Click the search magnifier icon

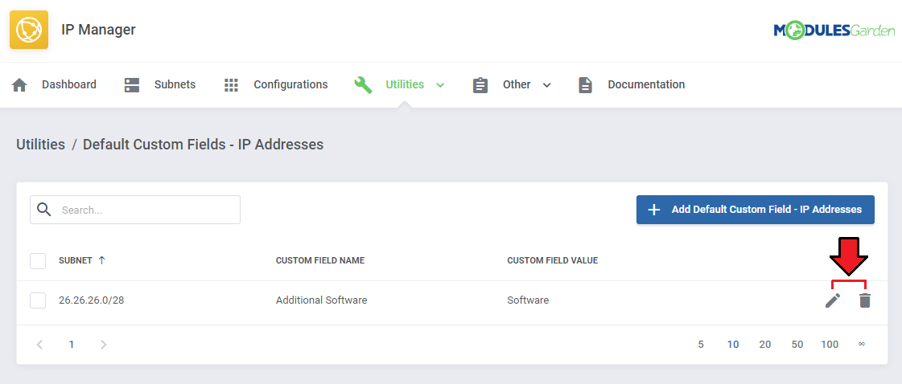click(x=44, y=210)
